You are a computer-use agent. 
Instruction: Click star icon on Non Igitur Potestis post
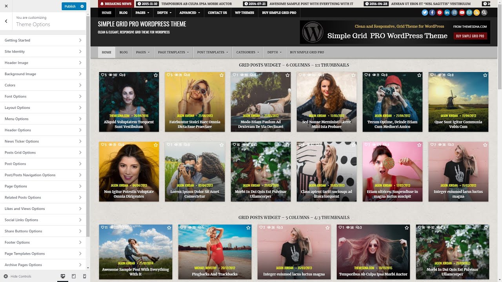[155, 145]
